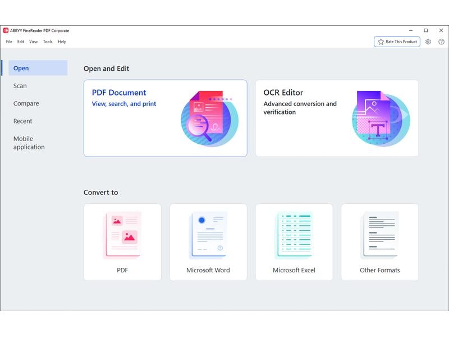
Task: Open the Tools menu
Action: tap(48, 42)
